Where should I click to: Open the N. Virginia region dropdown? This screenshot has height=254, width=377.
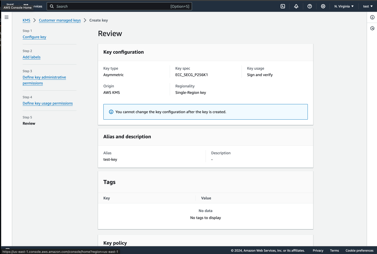344,6
